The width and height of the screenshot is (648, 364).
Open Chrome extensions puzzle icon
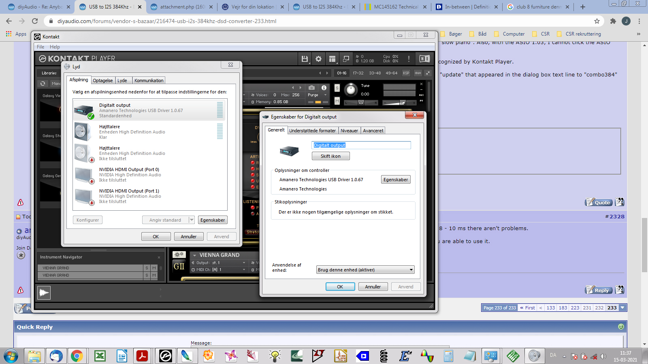[613, 21]
